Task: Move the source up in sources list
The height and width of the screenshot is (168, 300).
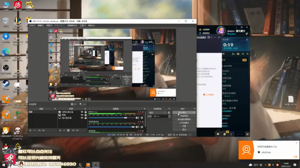Action: point(73,130)
